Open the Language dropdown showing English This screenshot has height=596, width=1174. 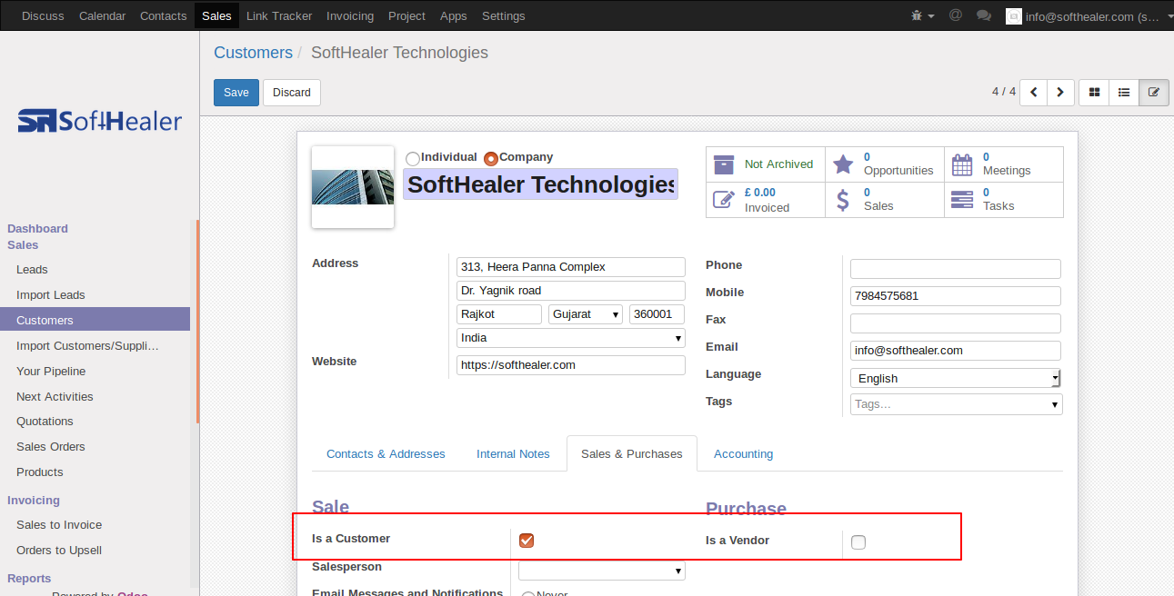(x=956, y=378)
